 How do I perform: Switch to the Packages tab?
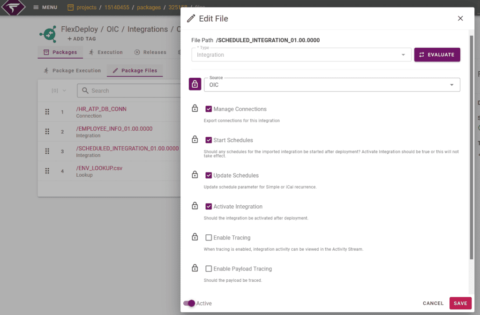click(x=60, y=52)
